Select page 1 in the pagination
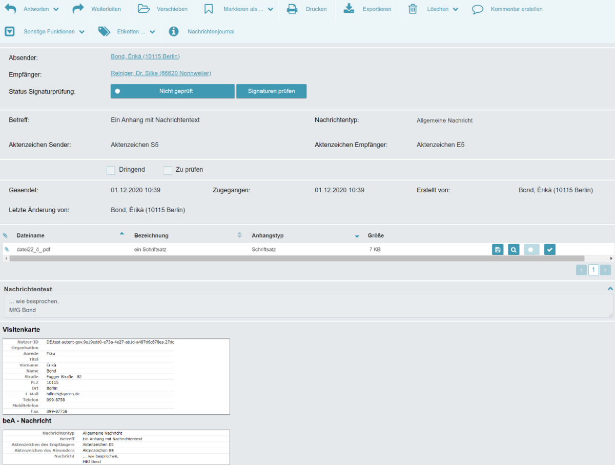 pos(593,270)
